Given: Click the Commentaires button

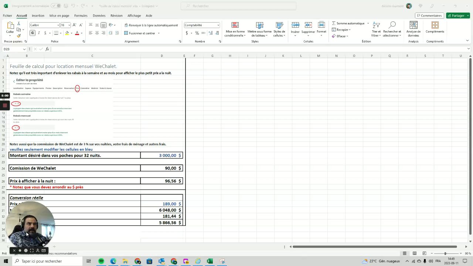Looking at the screenshot, I should pyautogui.click(x=429, y=16).
